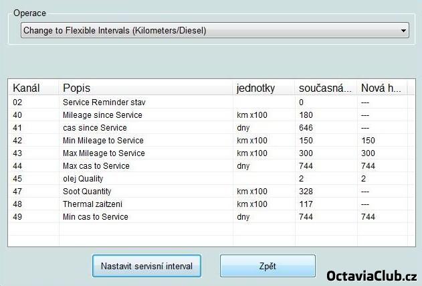Image resolution: width=422 pixels, height=286 pixels.
Task: Select the olej Quality row
Action: click(84, 179)
